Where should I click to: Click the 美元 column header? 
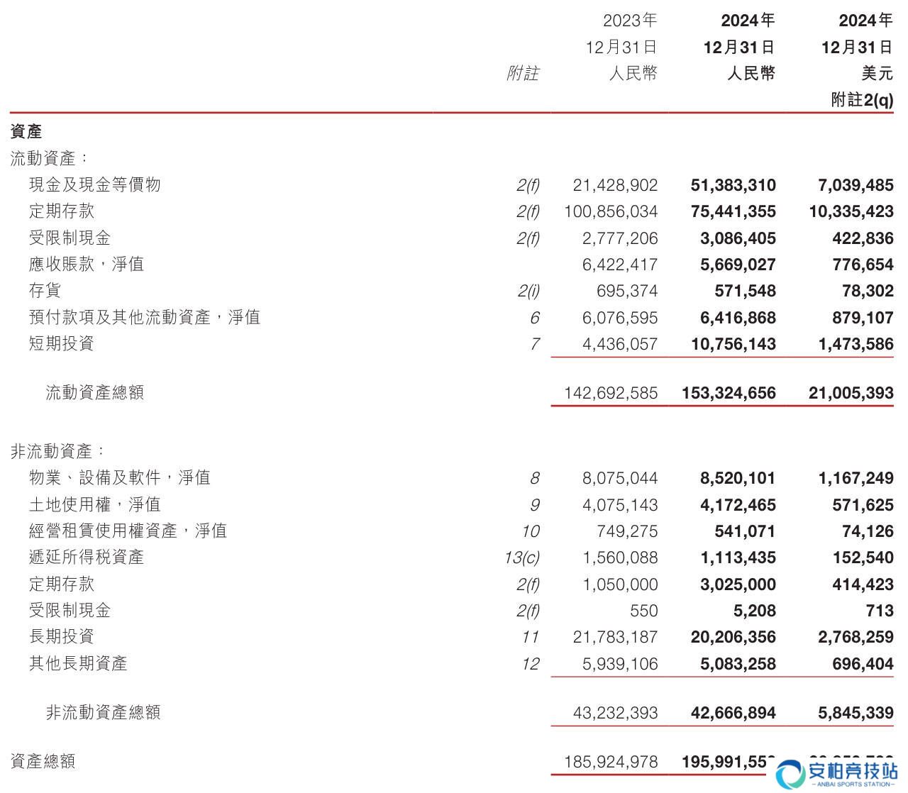point(877,74)
